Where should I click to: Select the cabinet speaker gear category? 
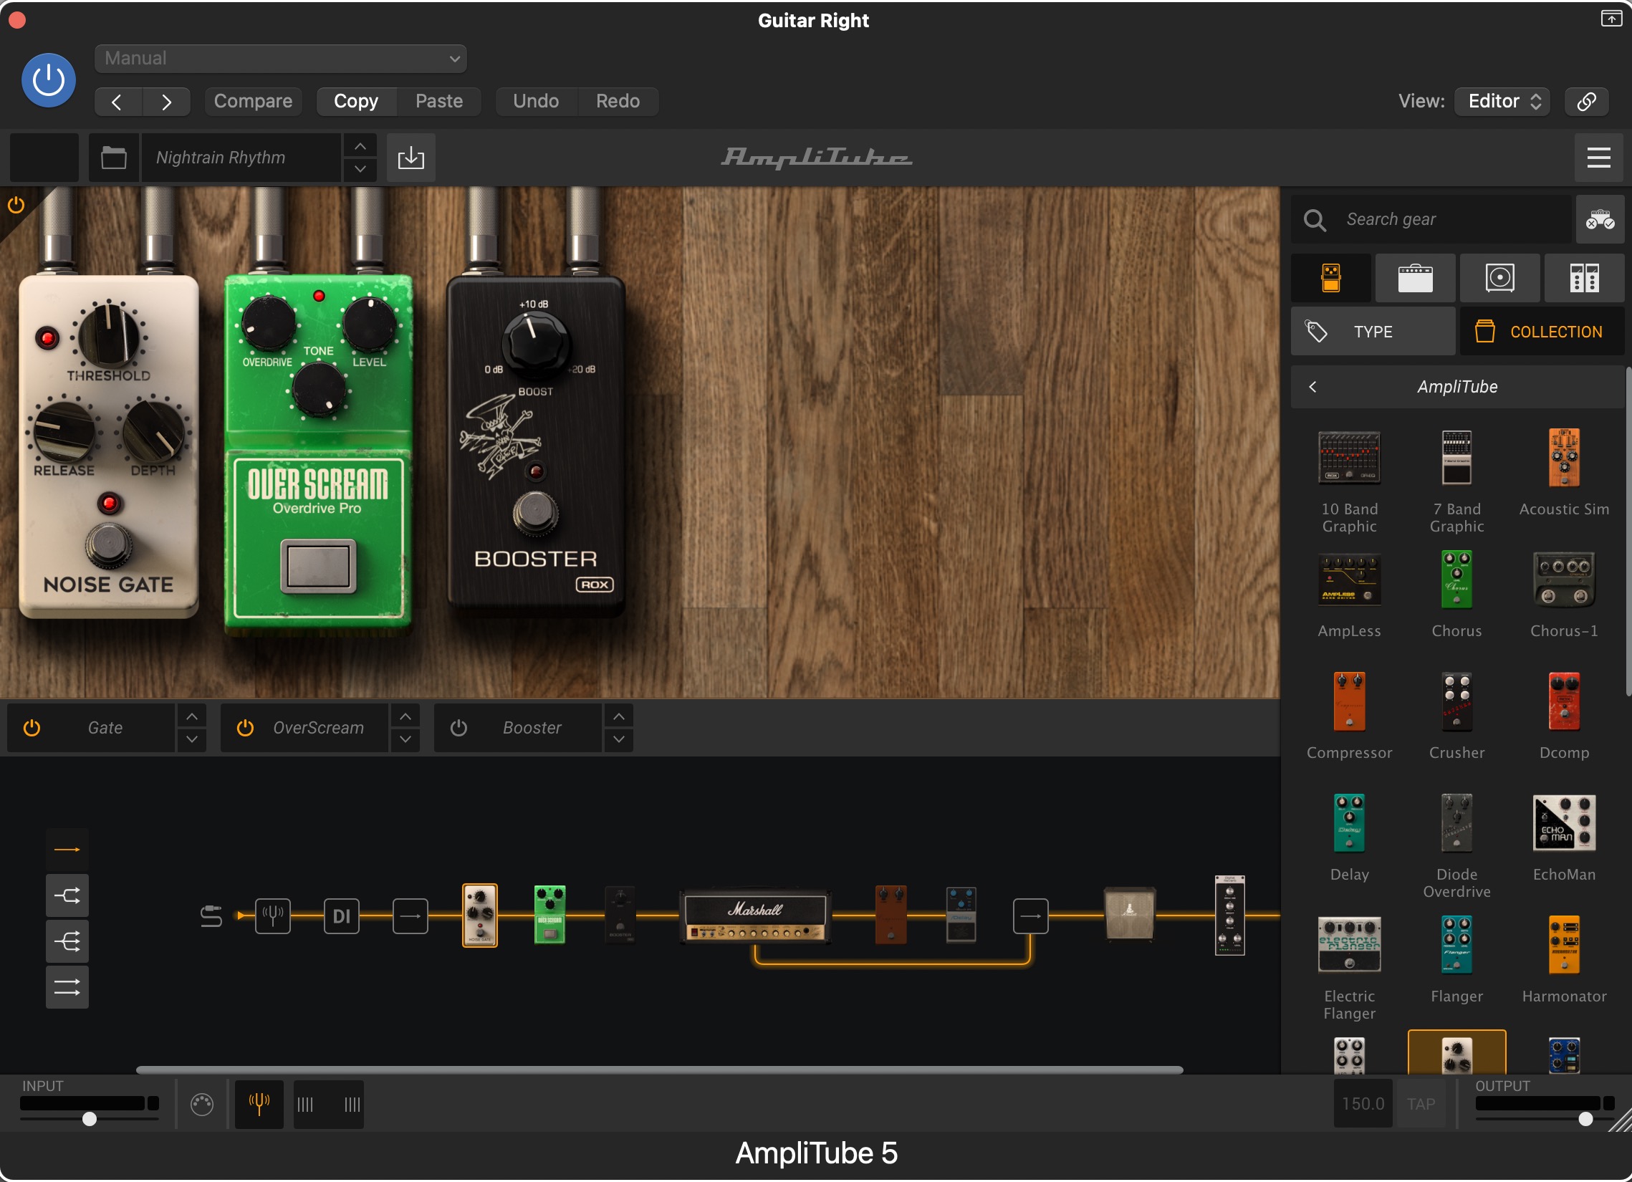pyautogui.click(x=1499, y=278)
